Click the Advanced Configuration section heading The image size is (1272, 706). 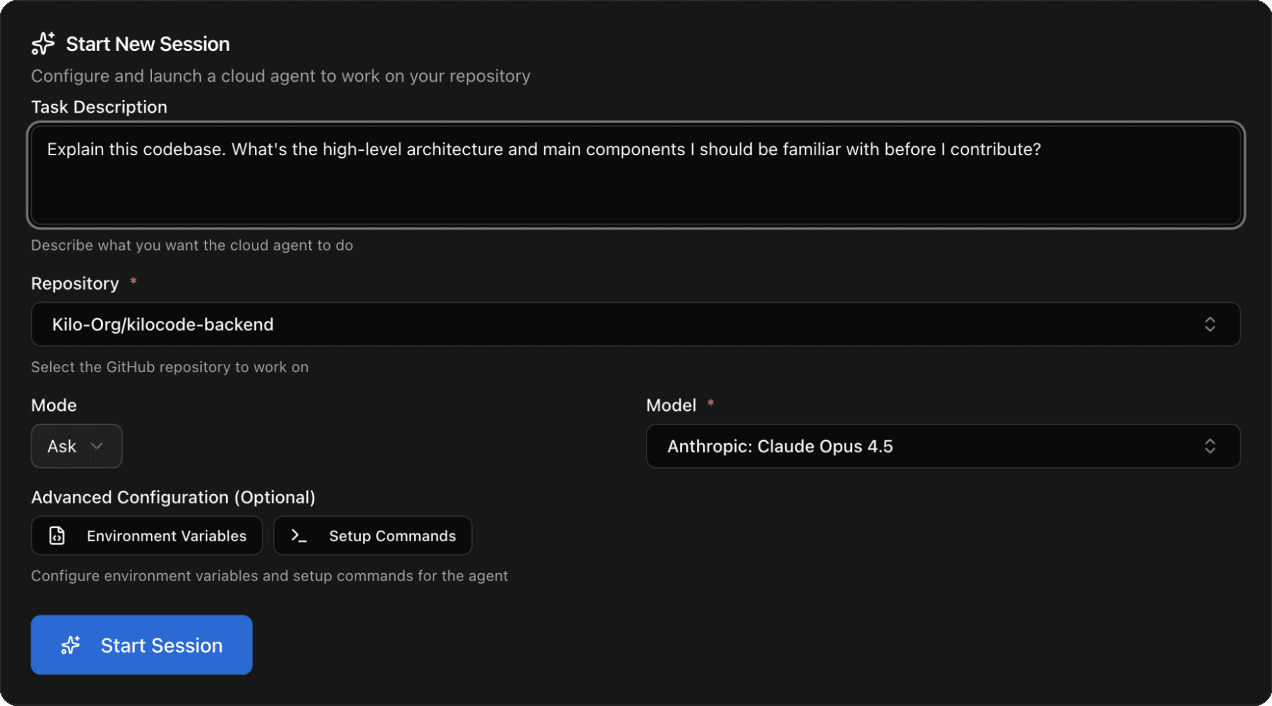tap(173, 497)
